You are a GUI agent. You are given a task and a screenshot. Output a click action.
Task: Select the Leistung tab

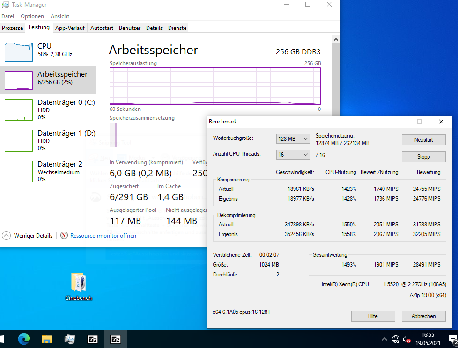point(39,28)
